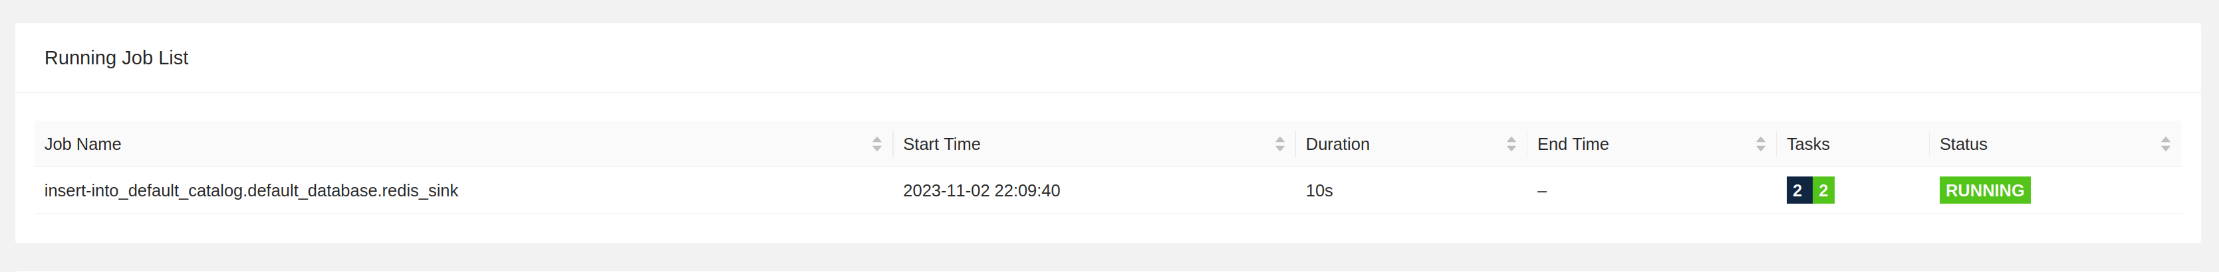Select the green RUNNING status badge
Image resolution: width=2219 pixels, height=272 pixels.
[x=1984, y=190]
